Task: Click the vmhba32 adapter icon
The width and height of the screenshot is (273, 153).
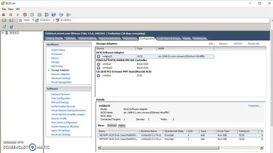Action: coord(99,68)
